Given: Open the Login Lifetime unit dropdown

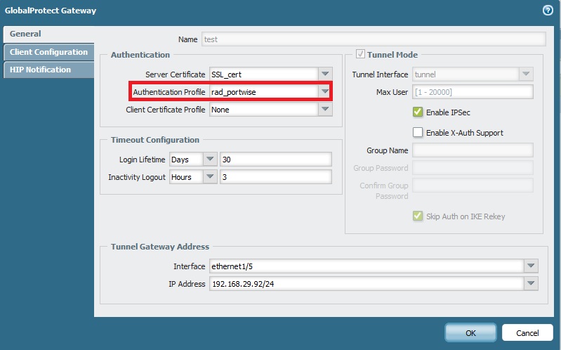Looking at the screenshot, I should (x=209, y=160).
